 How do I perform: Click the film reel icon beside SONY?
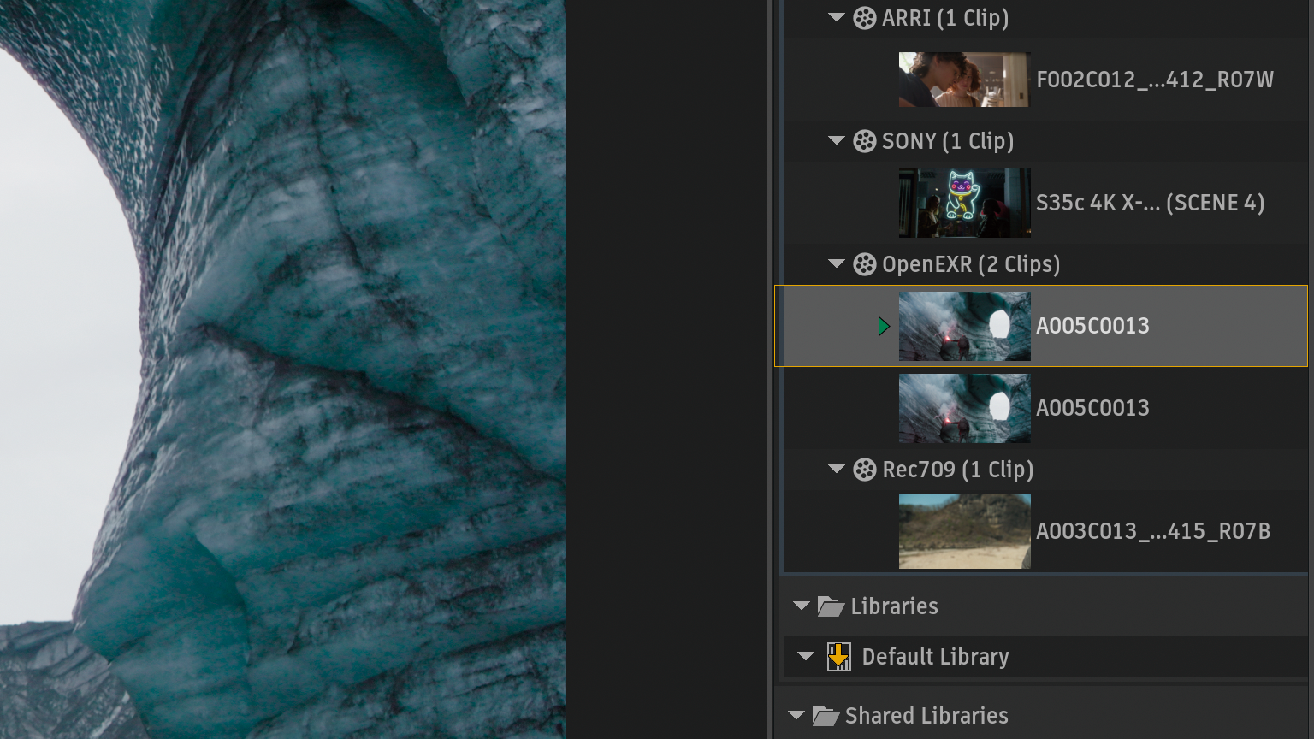pyautogui.click(x=865, y=141)
